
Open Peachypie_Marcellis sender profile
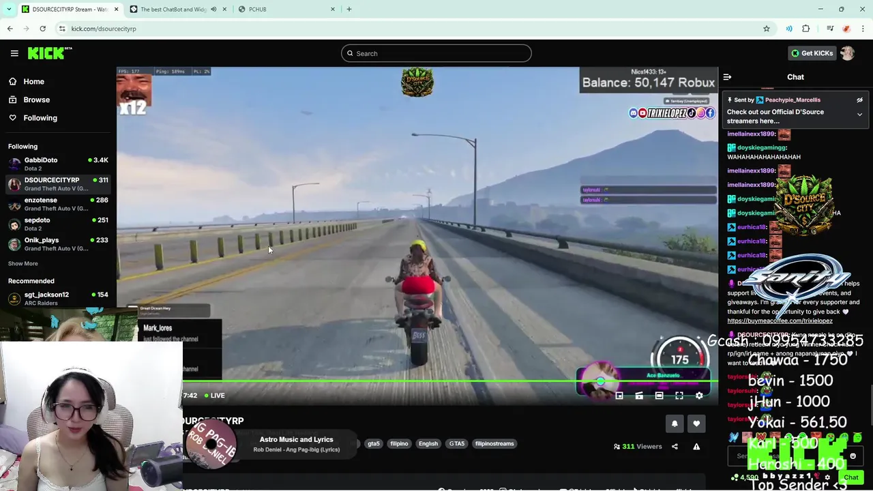coord(793,100)
